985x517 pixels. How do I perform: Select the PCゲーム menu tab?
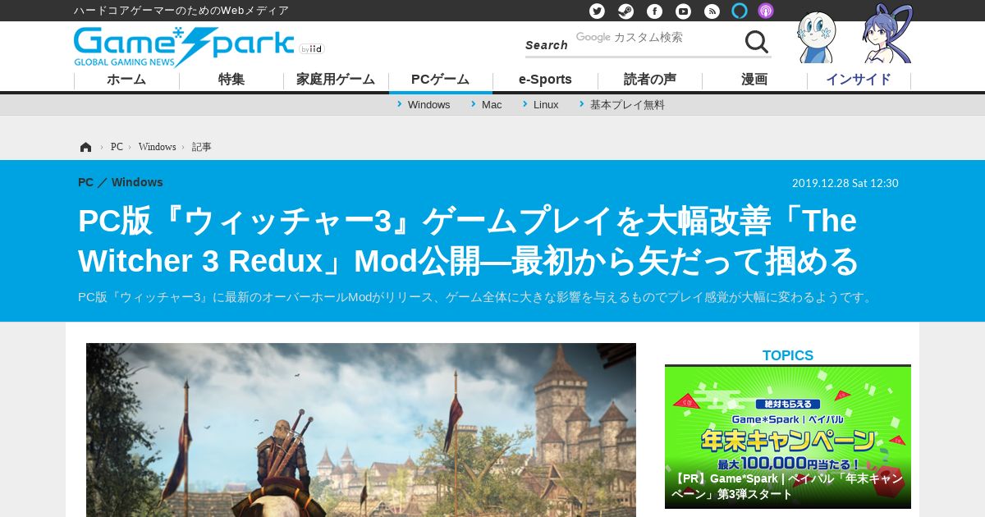click(x=441, y=80)
